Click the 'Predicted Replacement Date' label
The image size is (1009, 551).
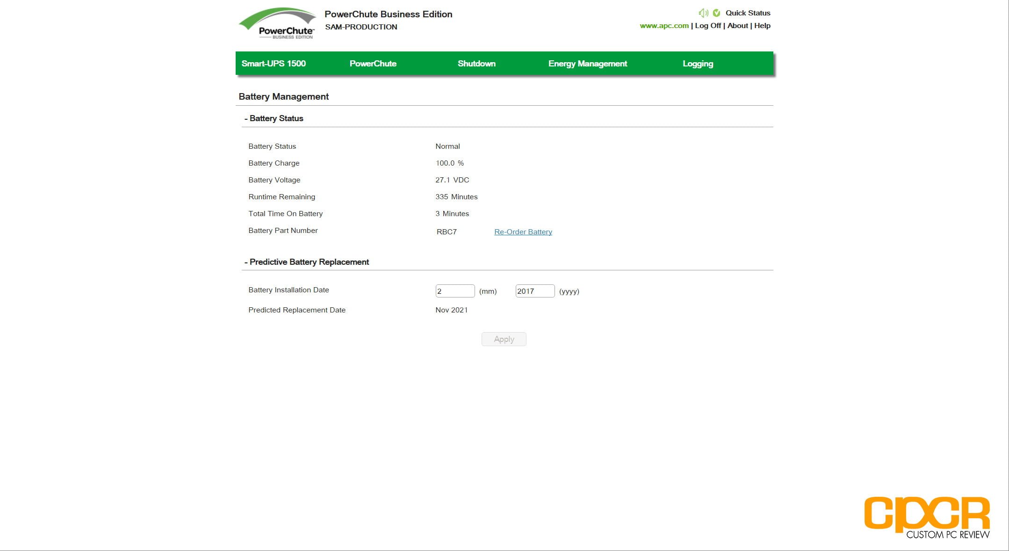point(297,310)
